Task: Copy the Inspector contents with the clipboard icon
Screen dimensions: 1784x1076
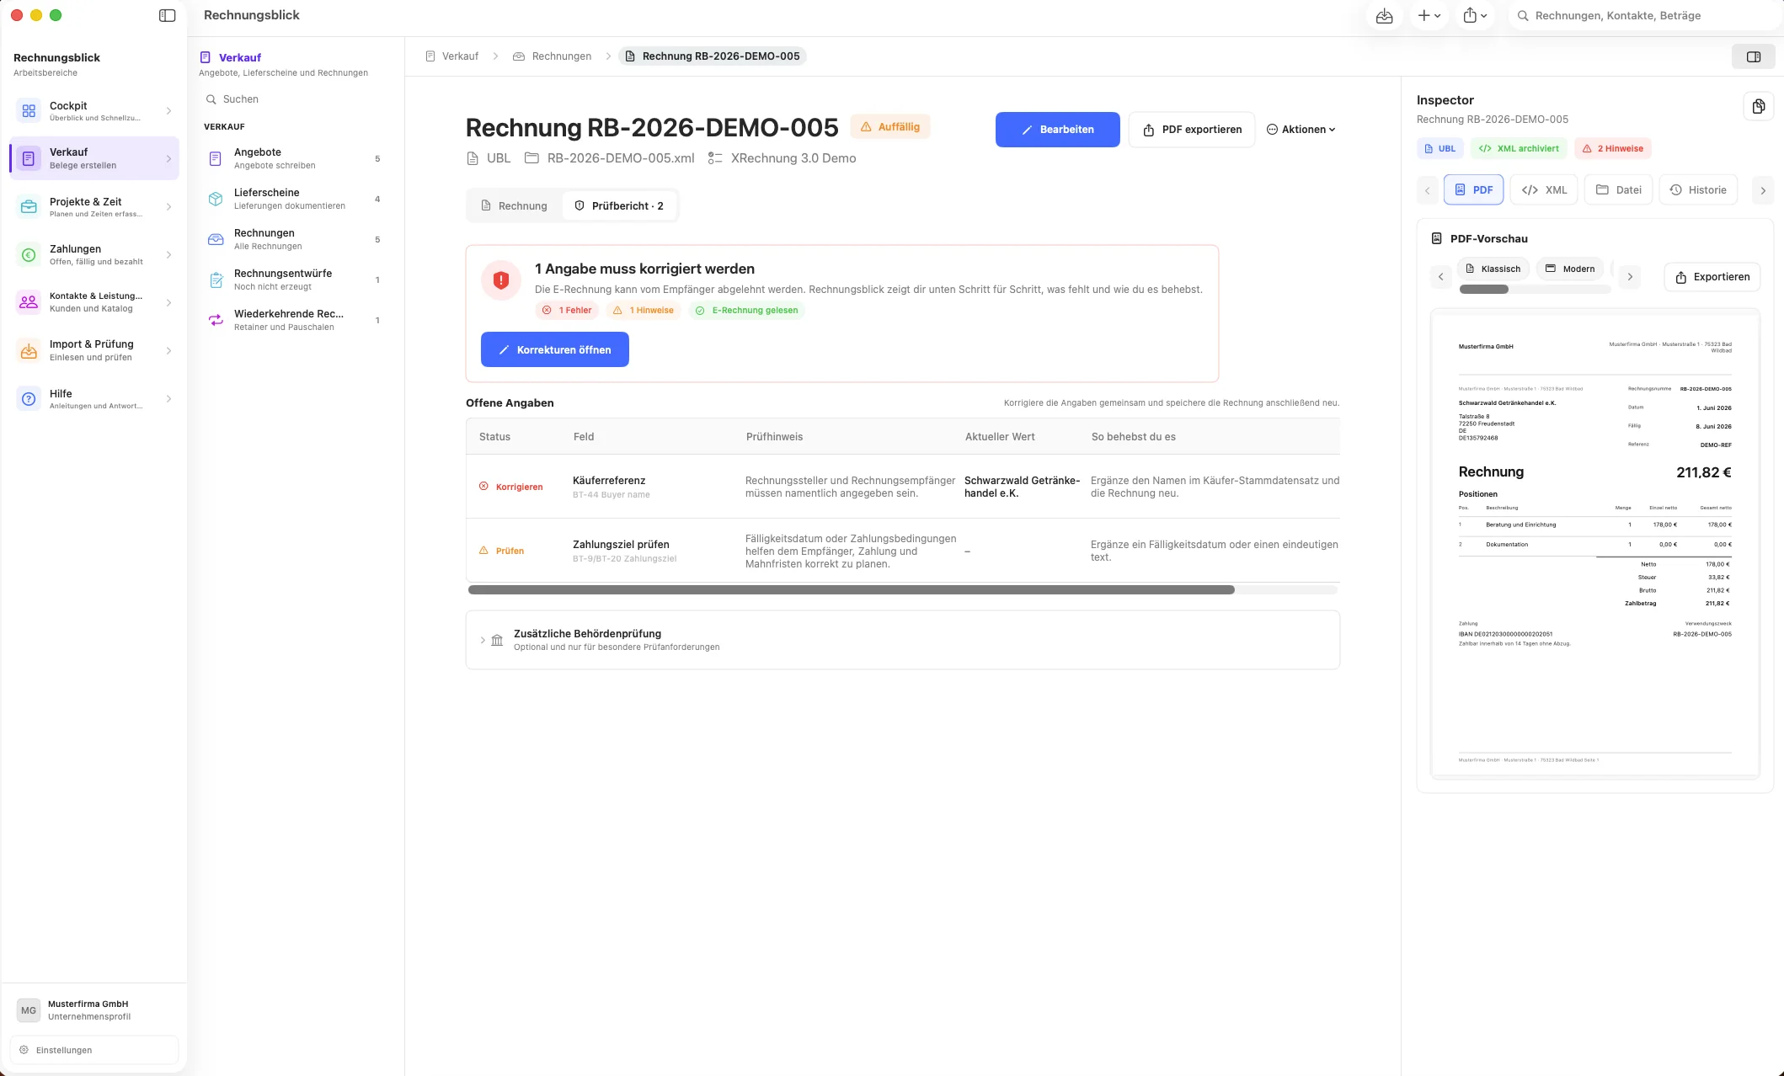Action: click(x=1759, y=106)
